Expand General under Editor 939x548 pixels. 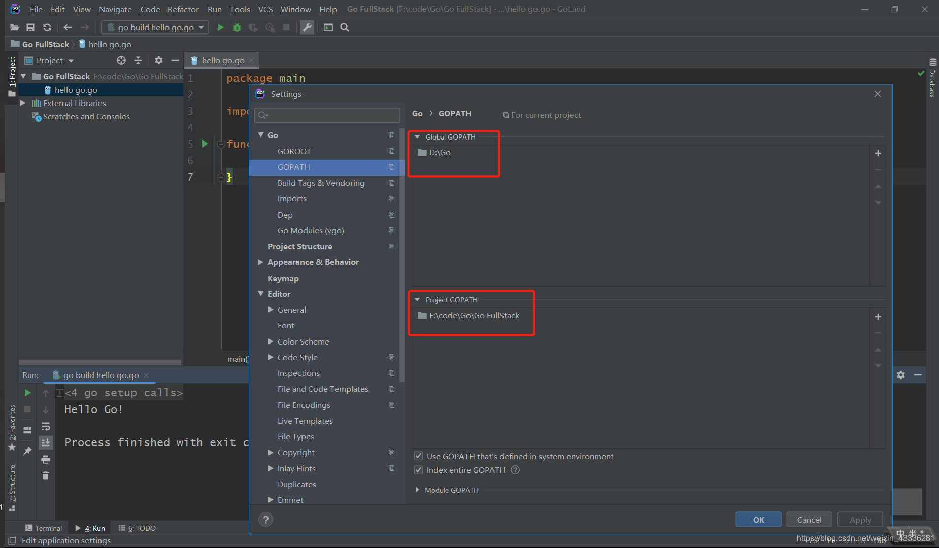271,310
